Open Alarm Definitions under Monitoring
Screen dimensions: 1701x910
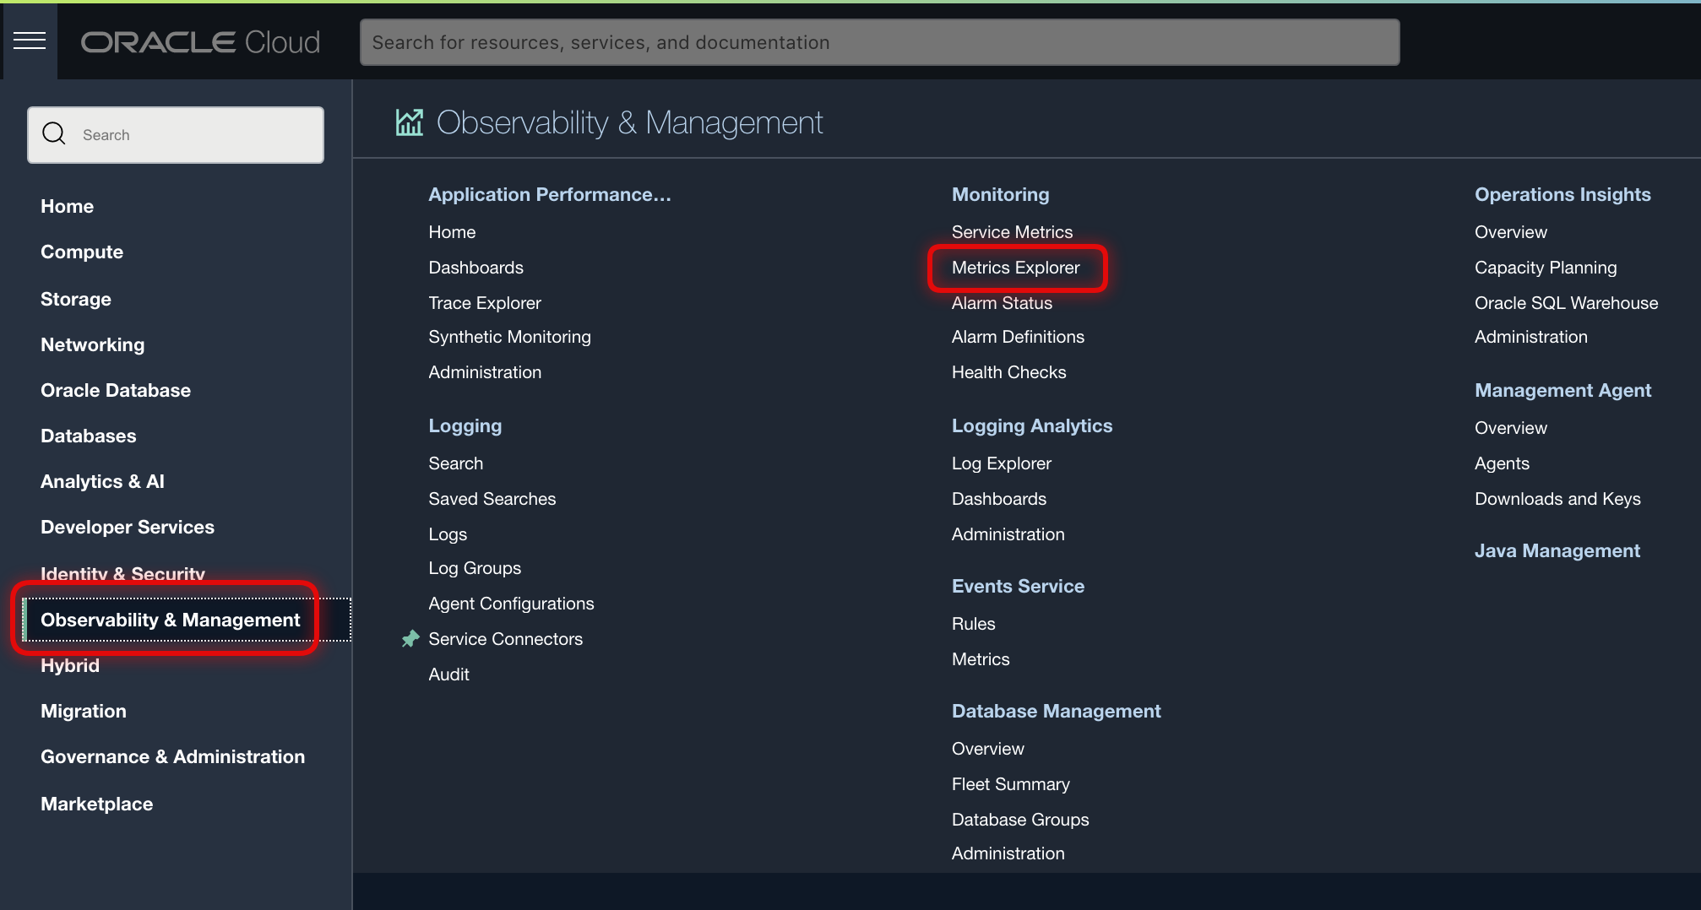1018,336
